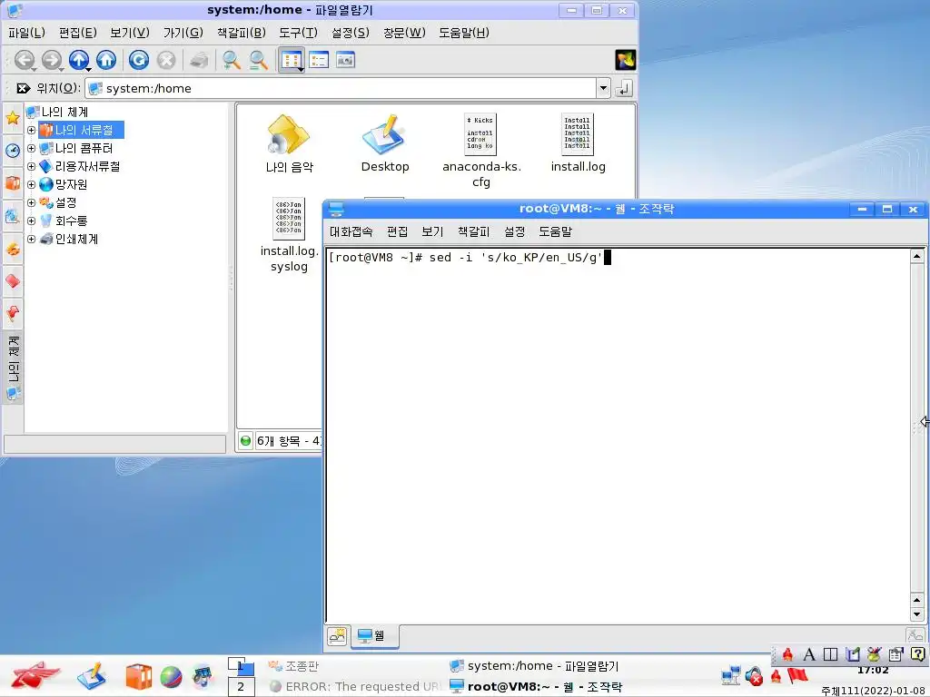
Task: Zoom out with the magnifier minus icon
Action: pos(259,60)
